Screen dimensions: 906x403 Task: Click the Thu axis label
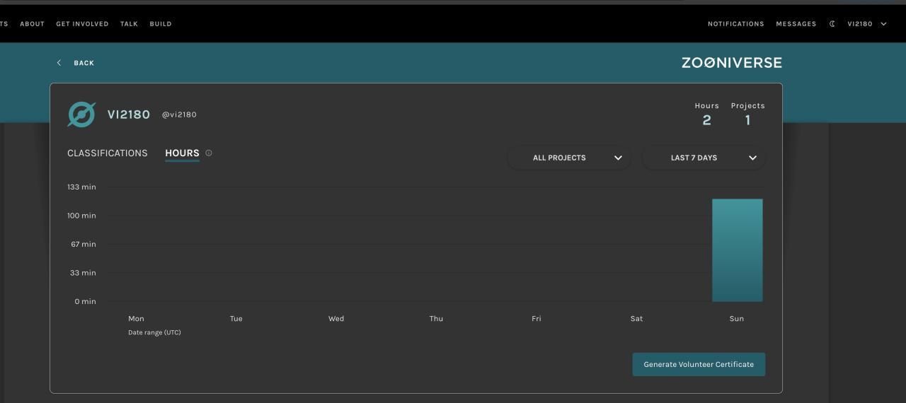[436, 319]
